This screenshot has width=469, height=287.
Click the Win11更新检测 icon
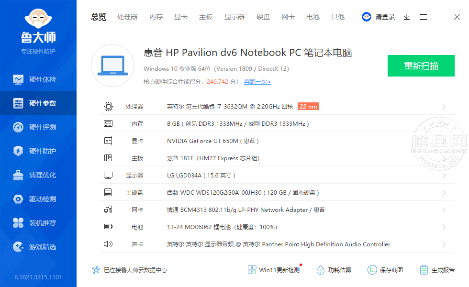[x=252, y=270]
